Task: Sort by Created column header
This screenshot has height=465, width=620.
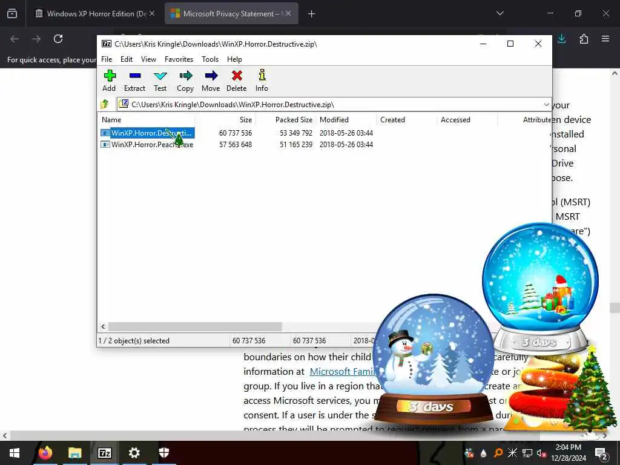Action: click(x=406, y=120)
